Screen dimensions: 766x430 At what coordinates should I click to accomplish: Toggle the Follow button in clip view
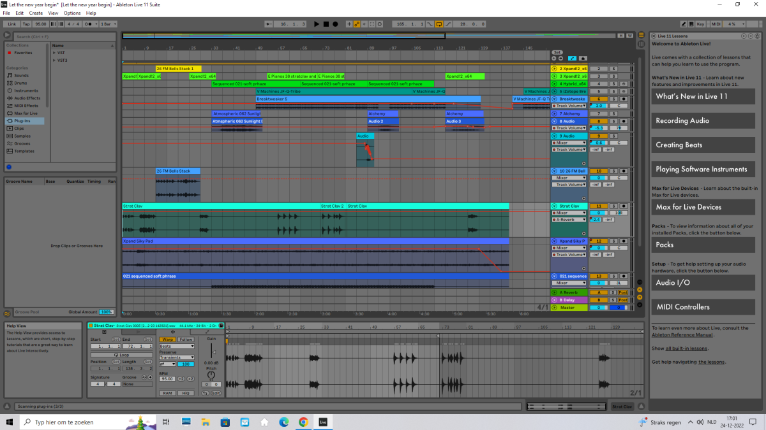point(186,340)
